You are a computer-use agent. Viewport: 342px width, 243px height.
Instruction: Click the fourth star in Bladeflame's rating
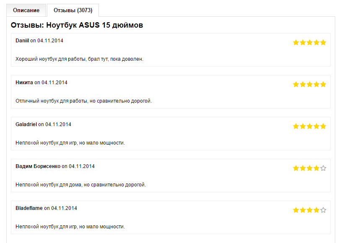(x=316, y=210)
